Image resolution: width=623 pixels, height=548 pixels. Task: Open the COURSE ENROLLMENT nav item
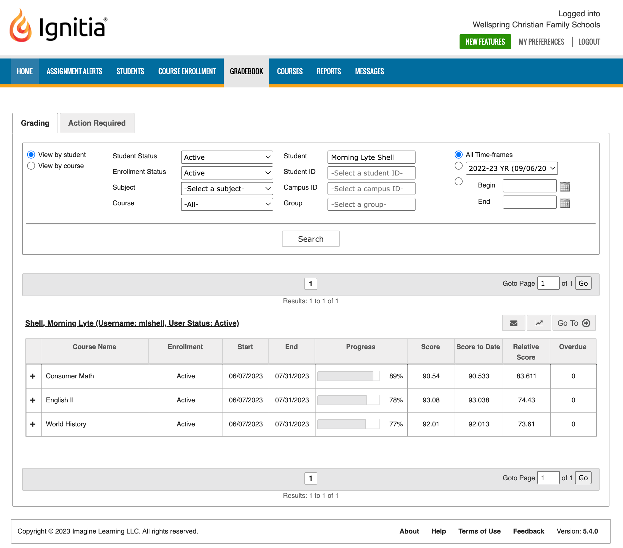[187, 71]
